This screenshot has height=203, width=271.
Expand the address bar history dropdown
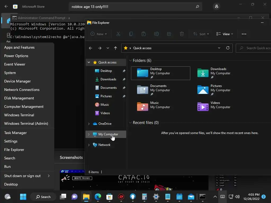coord(219,48)
